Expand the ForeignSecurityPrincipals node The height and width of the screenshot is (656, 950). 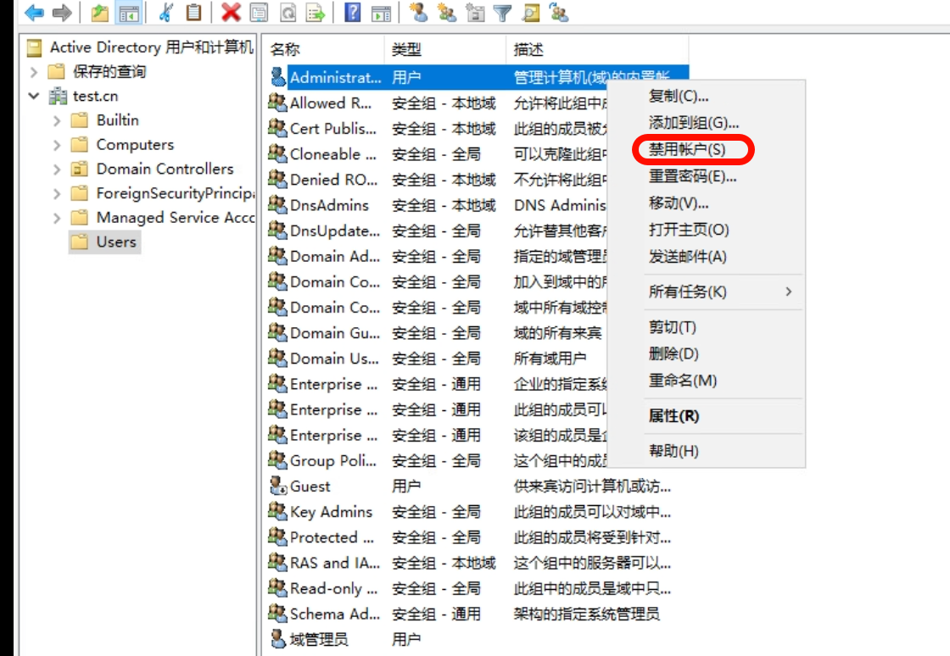click(x=57, y=193)
